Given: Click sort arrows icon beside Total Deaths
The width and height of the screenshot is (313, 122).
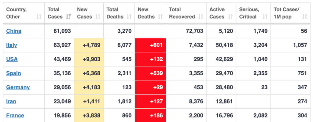Looking at the screenshot, I should 129,17.
